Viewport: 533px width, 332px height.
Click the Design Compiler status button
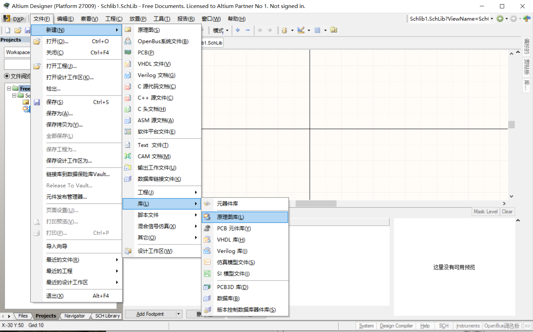[396, 326]
